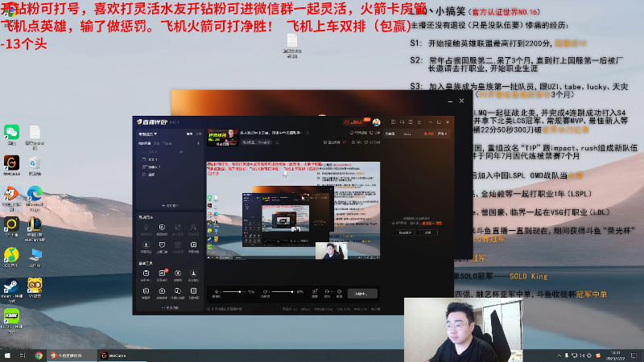Select the orange flame tab in right panel
Viewport: 644px width, 362px height.
(428, 134)
